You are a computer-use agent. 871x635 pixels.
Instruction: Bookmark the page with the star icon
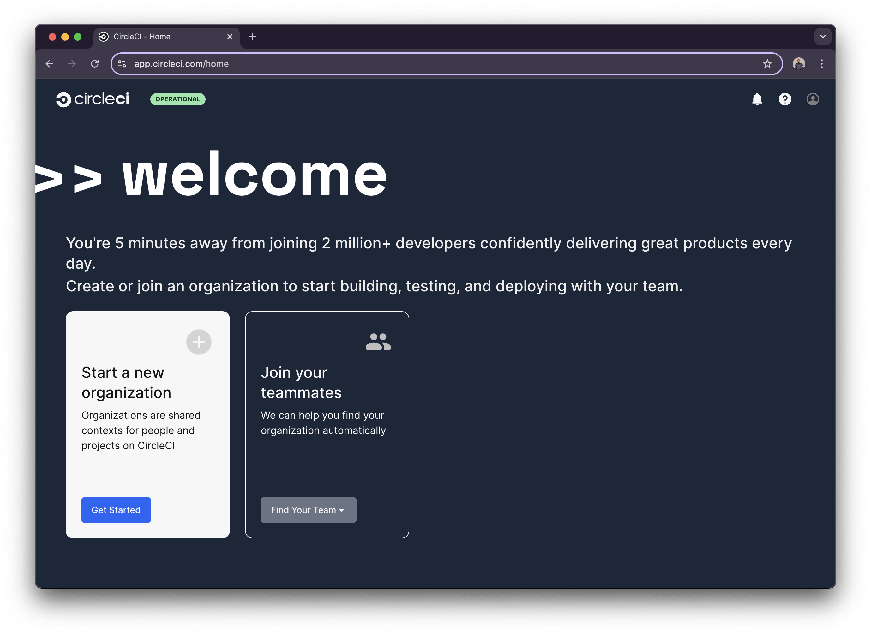click(x=767, y=64)
